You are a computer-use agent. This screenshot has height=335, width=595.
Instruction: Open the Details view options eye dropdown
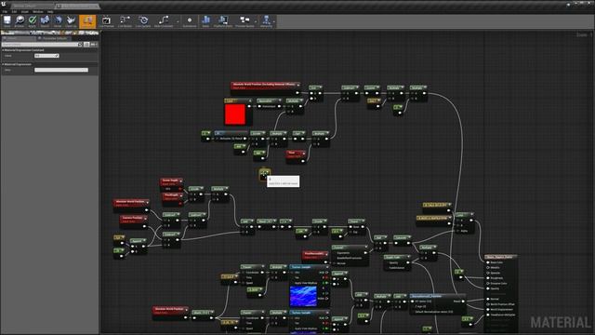tap(94, 45)
